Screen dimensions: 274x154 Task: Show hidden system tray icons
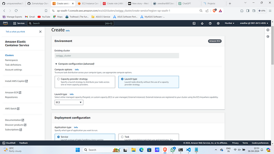pyautogui.click(x=216, y=150)
